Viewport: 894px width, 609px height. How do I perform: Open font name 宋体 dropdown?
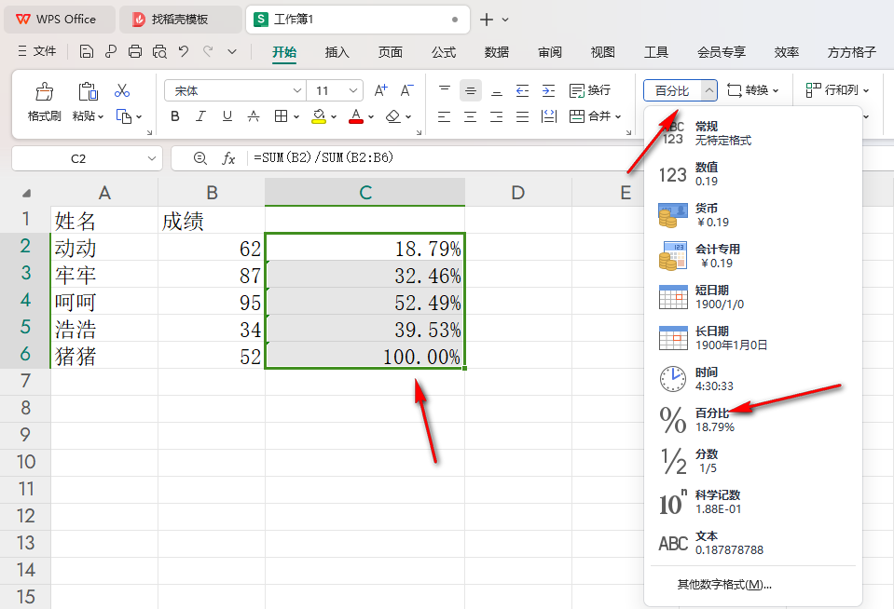pyautogui.click(x=297, y=90)
